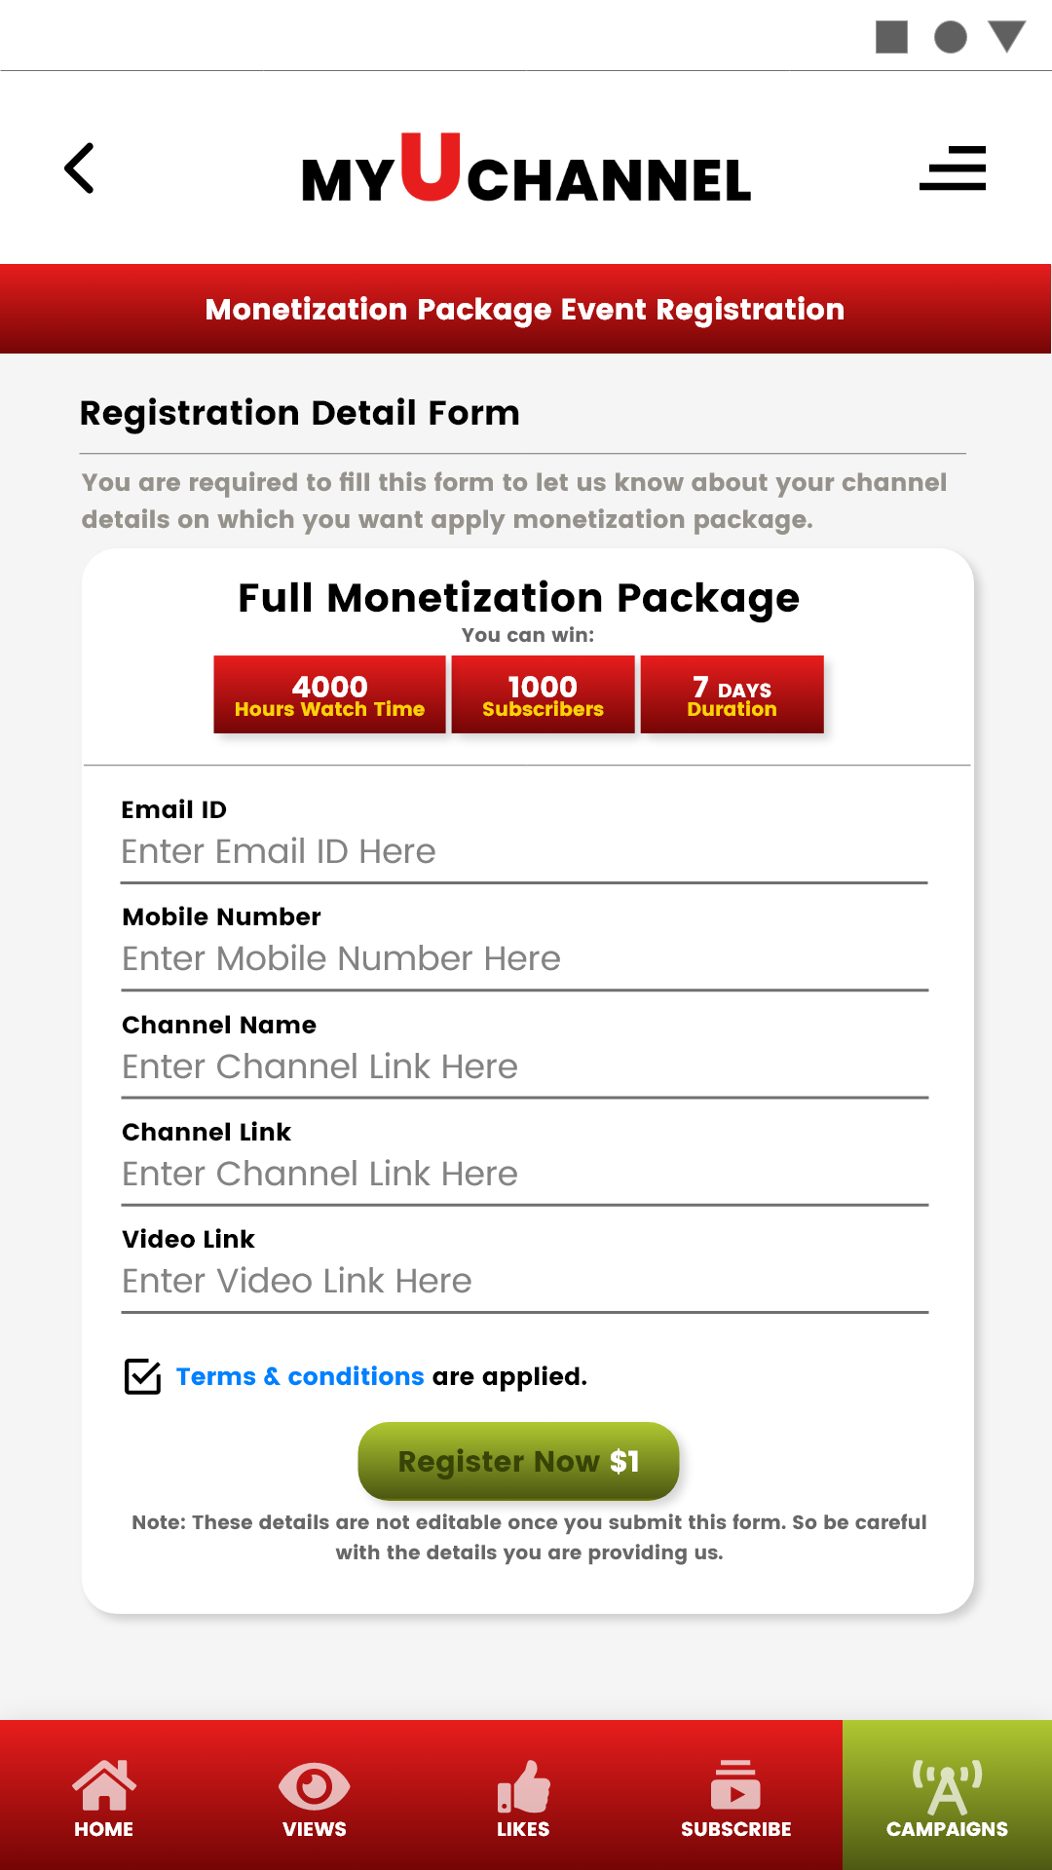Tap the Android circle home button
Screen dimensions: 1052x1870
950,37
